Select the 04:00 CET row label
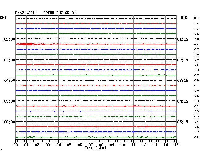This screenshot has width=201, height=153. [x=10, y=81]
